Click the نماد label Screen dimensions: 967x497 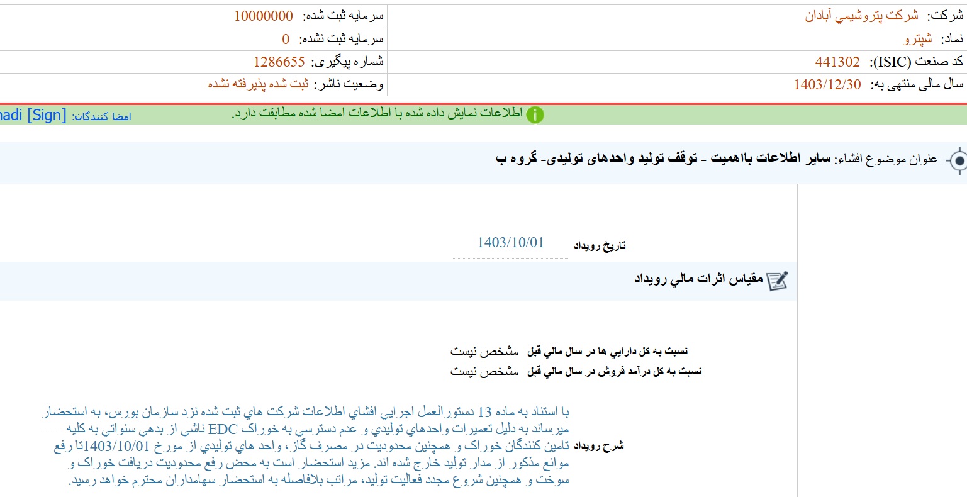[952, 39]
